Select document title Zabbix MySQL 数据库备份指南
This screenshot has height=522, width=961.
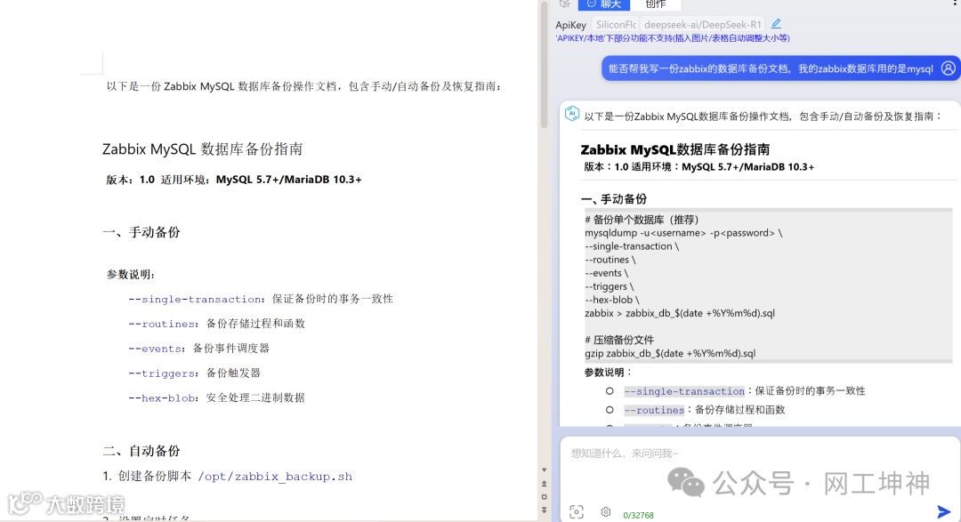[202, 149]
